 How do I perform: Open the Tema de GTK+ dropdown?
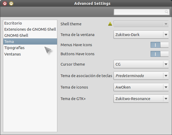pos(141,99)
